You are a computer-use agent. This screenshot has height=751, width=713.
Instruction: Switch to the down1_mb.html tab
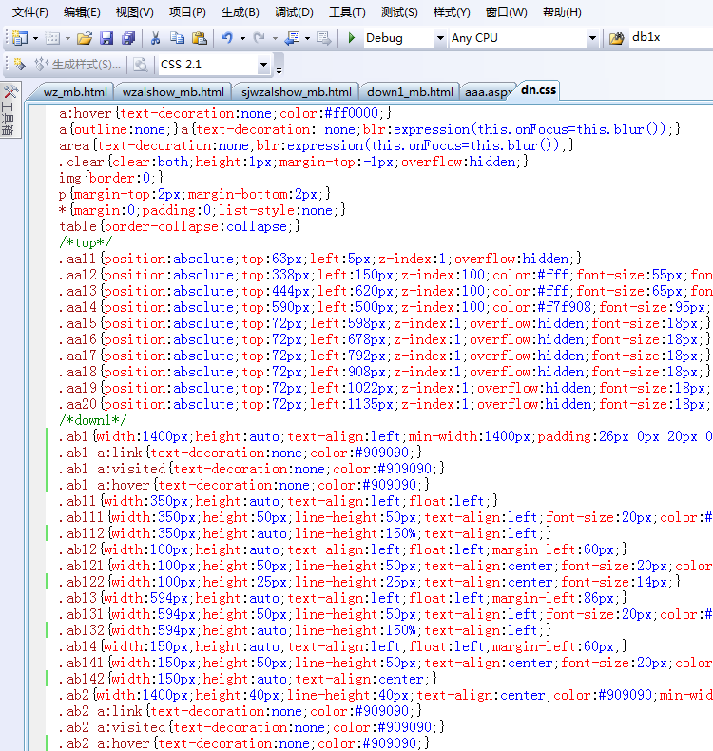click(x=410, y=91)
